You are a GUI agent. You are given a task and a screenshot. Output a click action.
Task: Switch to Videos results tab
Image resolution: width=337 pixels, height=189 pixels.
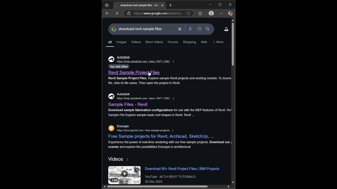136,42
